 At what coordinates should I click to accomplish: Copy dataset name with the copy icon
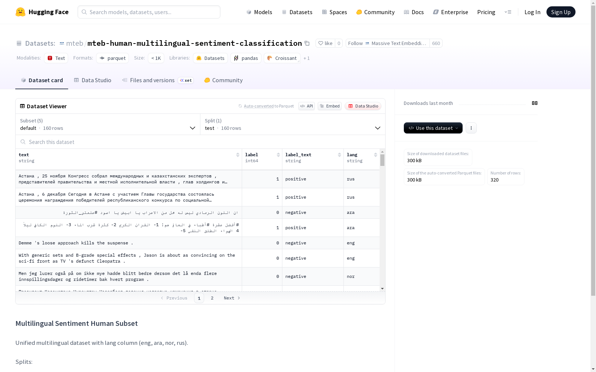pos(307,43)
